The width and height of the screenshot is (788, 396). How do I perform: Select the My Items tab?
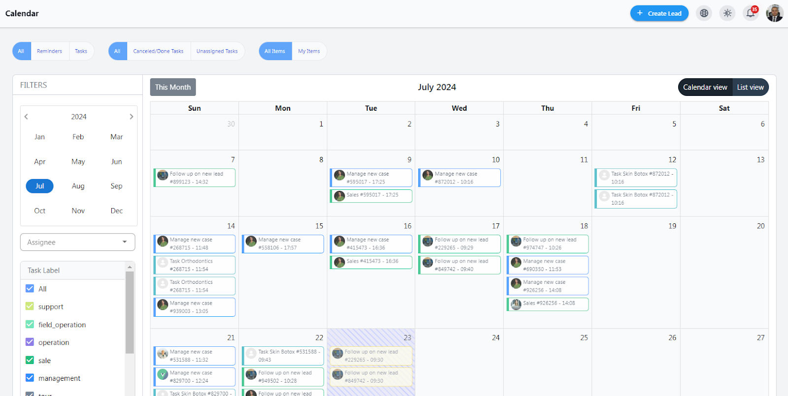point(309,51)
